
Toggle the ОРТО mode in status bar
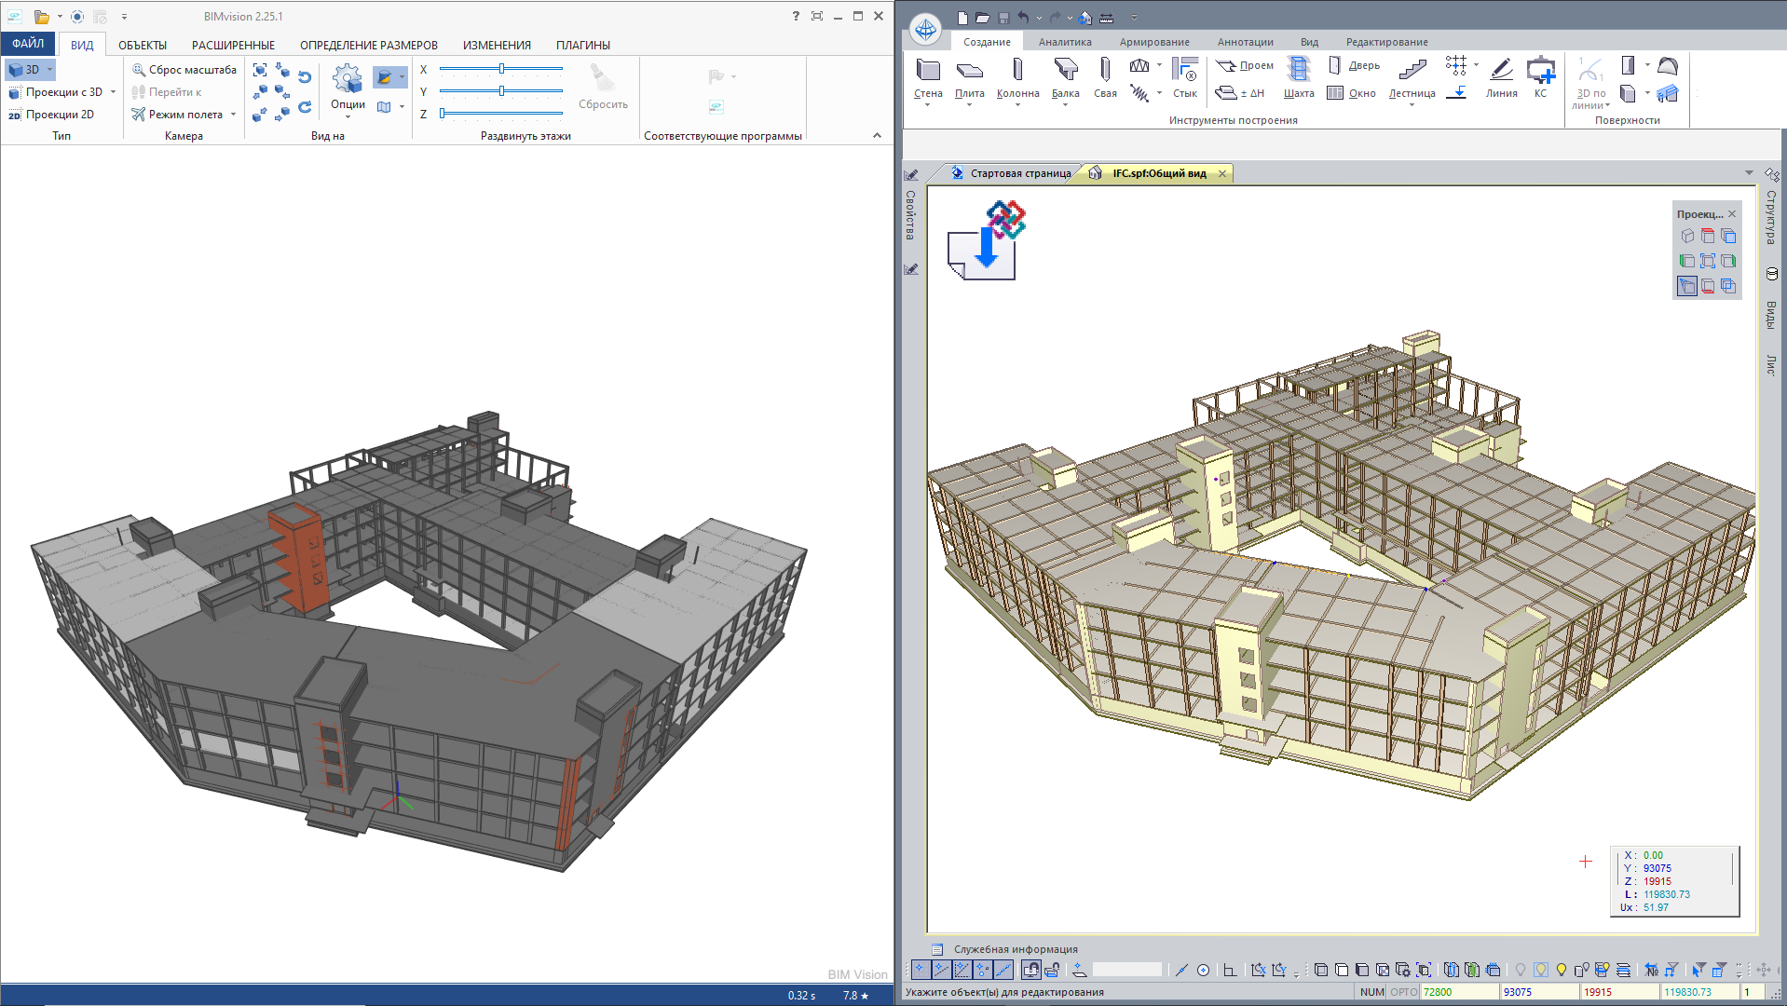pyautogui.click(x=1403, y=992)
